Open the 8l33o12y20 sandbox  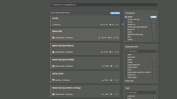85,77
